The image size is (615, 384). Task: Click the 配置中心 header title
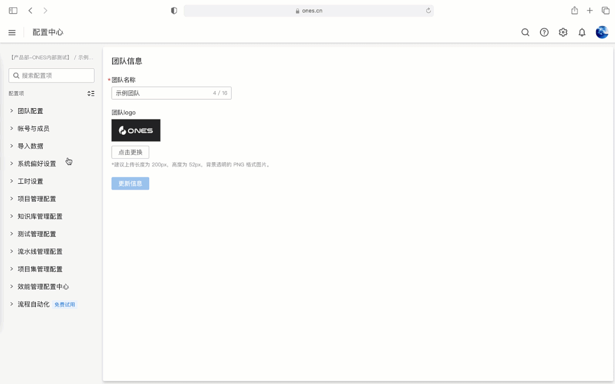[x=48, y=32]
